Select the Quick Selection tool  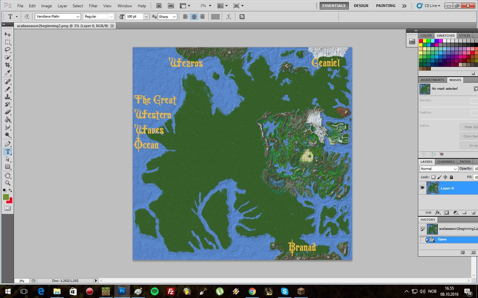[x=8, y=57]
